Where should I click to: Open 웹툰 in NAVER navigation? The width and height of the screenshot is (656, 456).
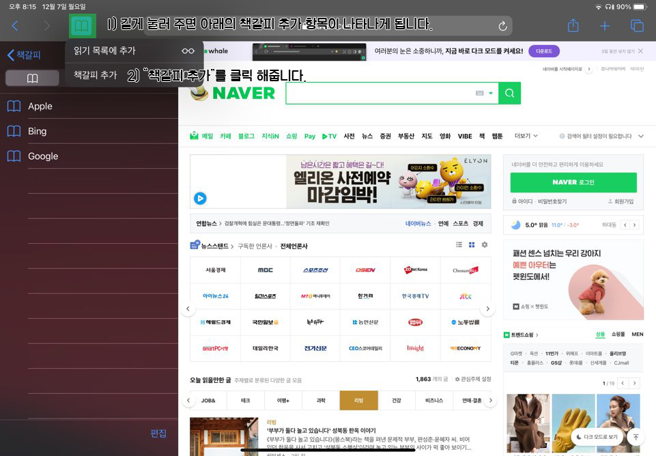(498, 136)
